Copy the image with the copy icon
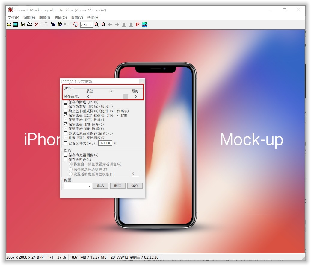This screenshot has width=311, height=266. [53, 24]
